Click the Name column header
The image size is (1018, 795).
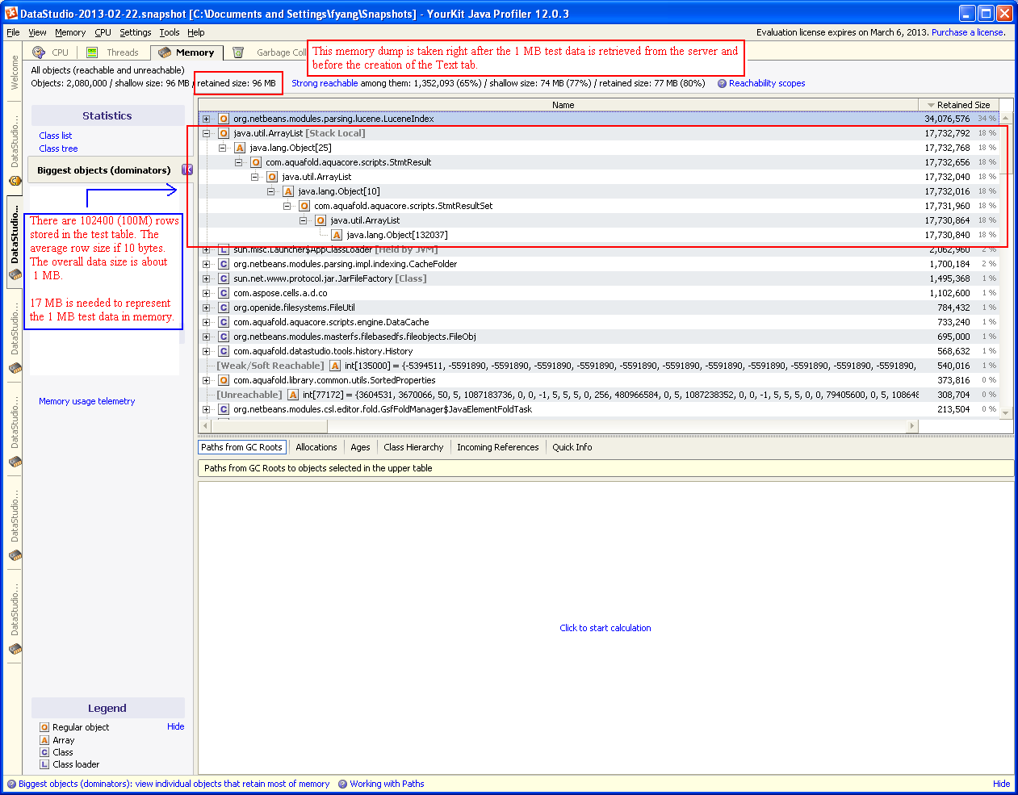tap(559, 105)
